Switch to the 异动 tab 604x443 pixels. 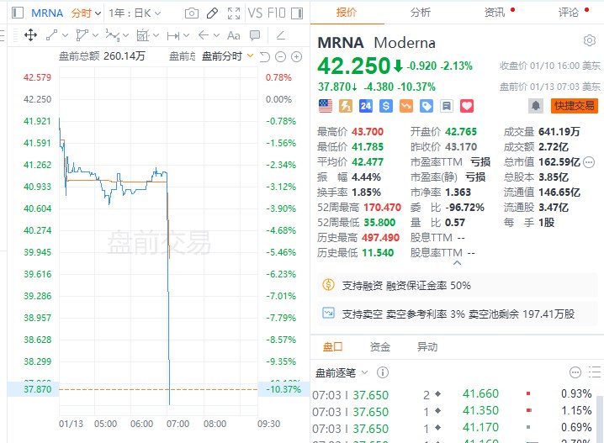pos(427,347)
